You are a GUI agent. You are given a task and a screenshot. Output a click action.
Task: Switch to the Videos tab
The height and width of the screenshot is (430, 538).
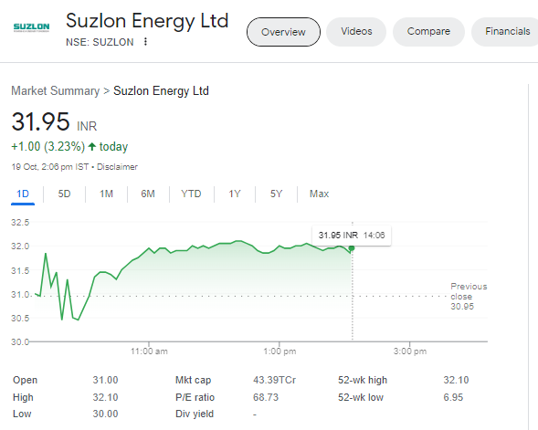tap(356, 32)
